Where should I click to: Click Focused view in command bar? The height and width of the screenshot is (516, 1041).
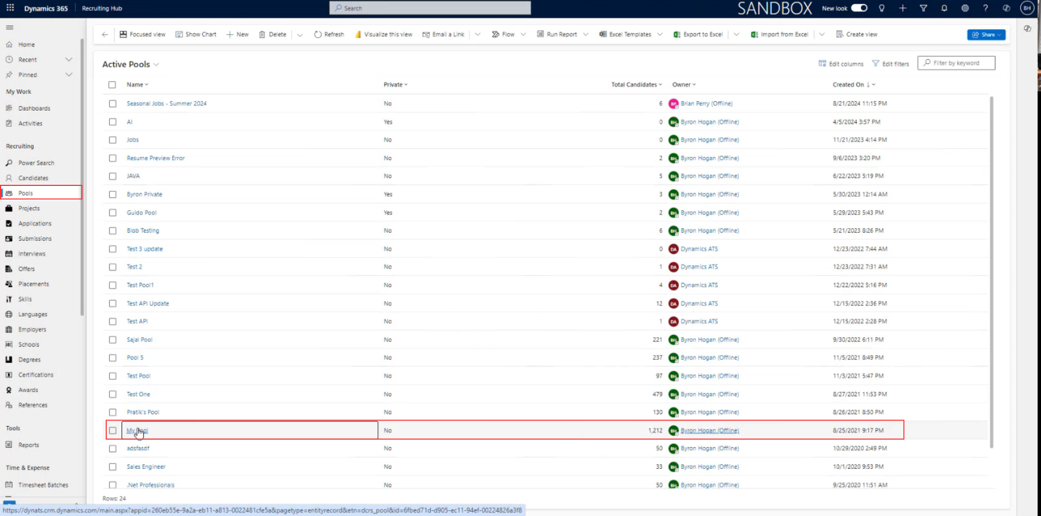point(143,34)
